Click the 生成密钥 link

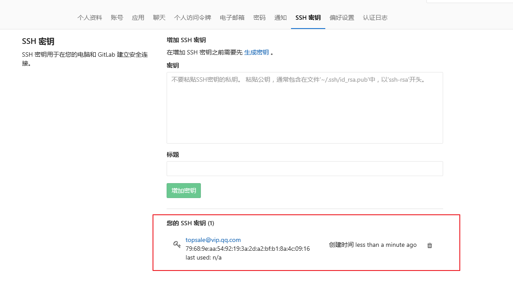tap(256, 52)
